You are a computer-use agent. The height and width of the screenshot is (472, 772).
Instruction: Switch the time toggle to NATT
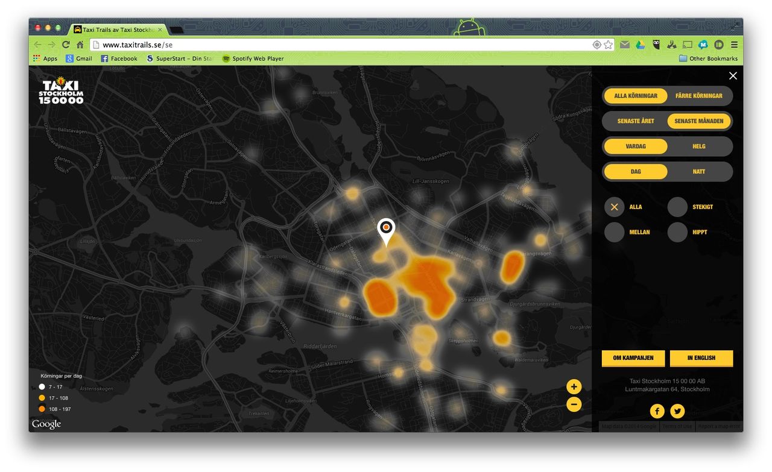pos(699,171)
